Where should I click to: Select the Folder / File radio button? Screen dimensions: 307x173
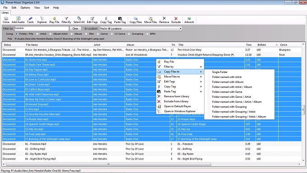(x=16, y=34)
